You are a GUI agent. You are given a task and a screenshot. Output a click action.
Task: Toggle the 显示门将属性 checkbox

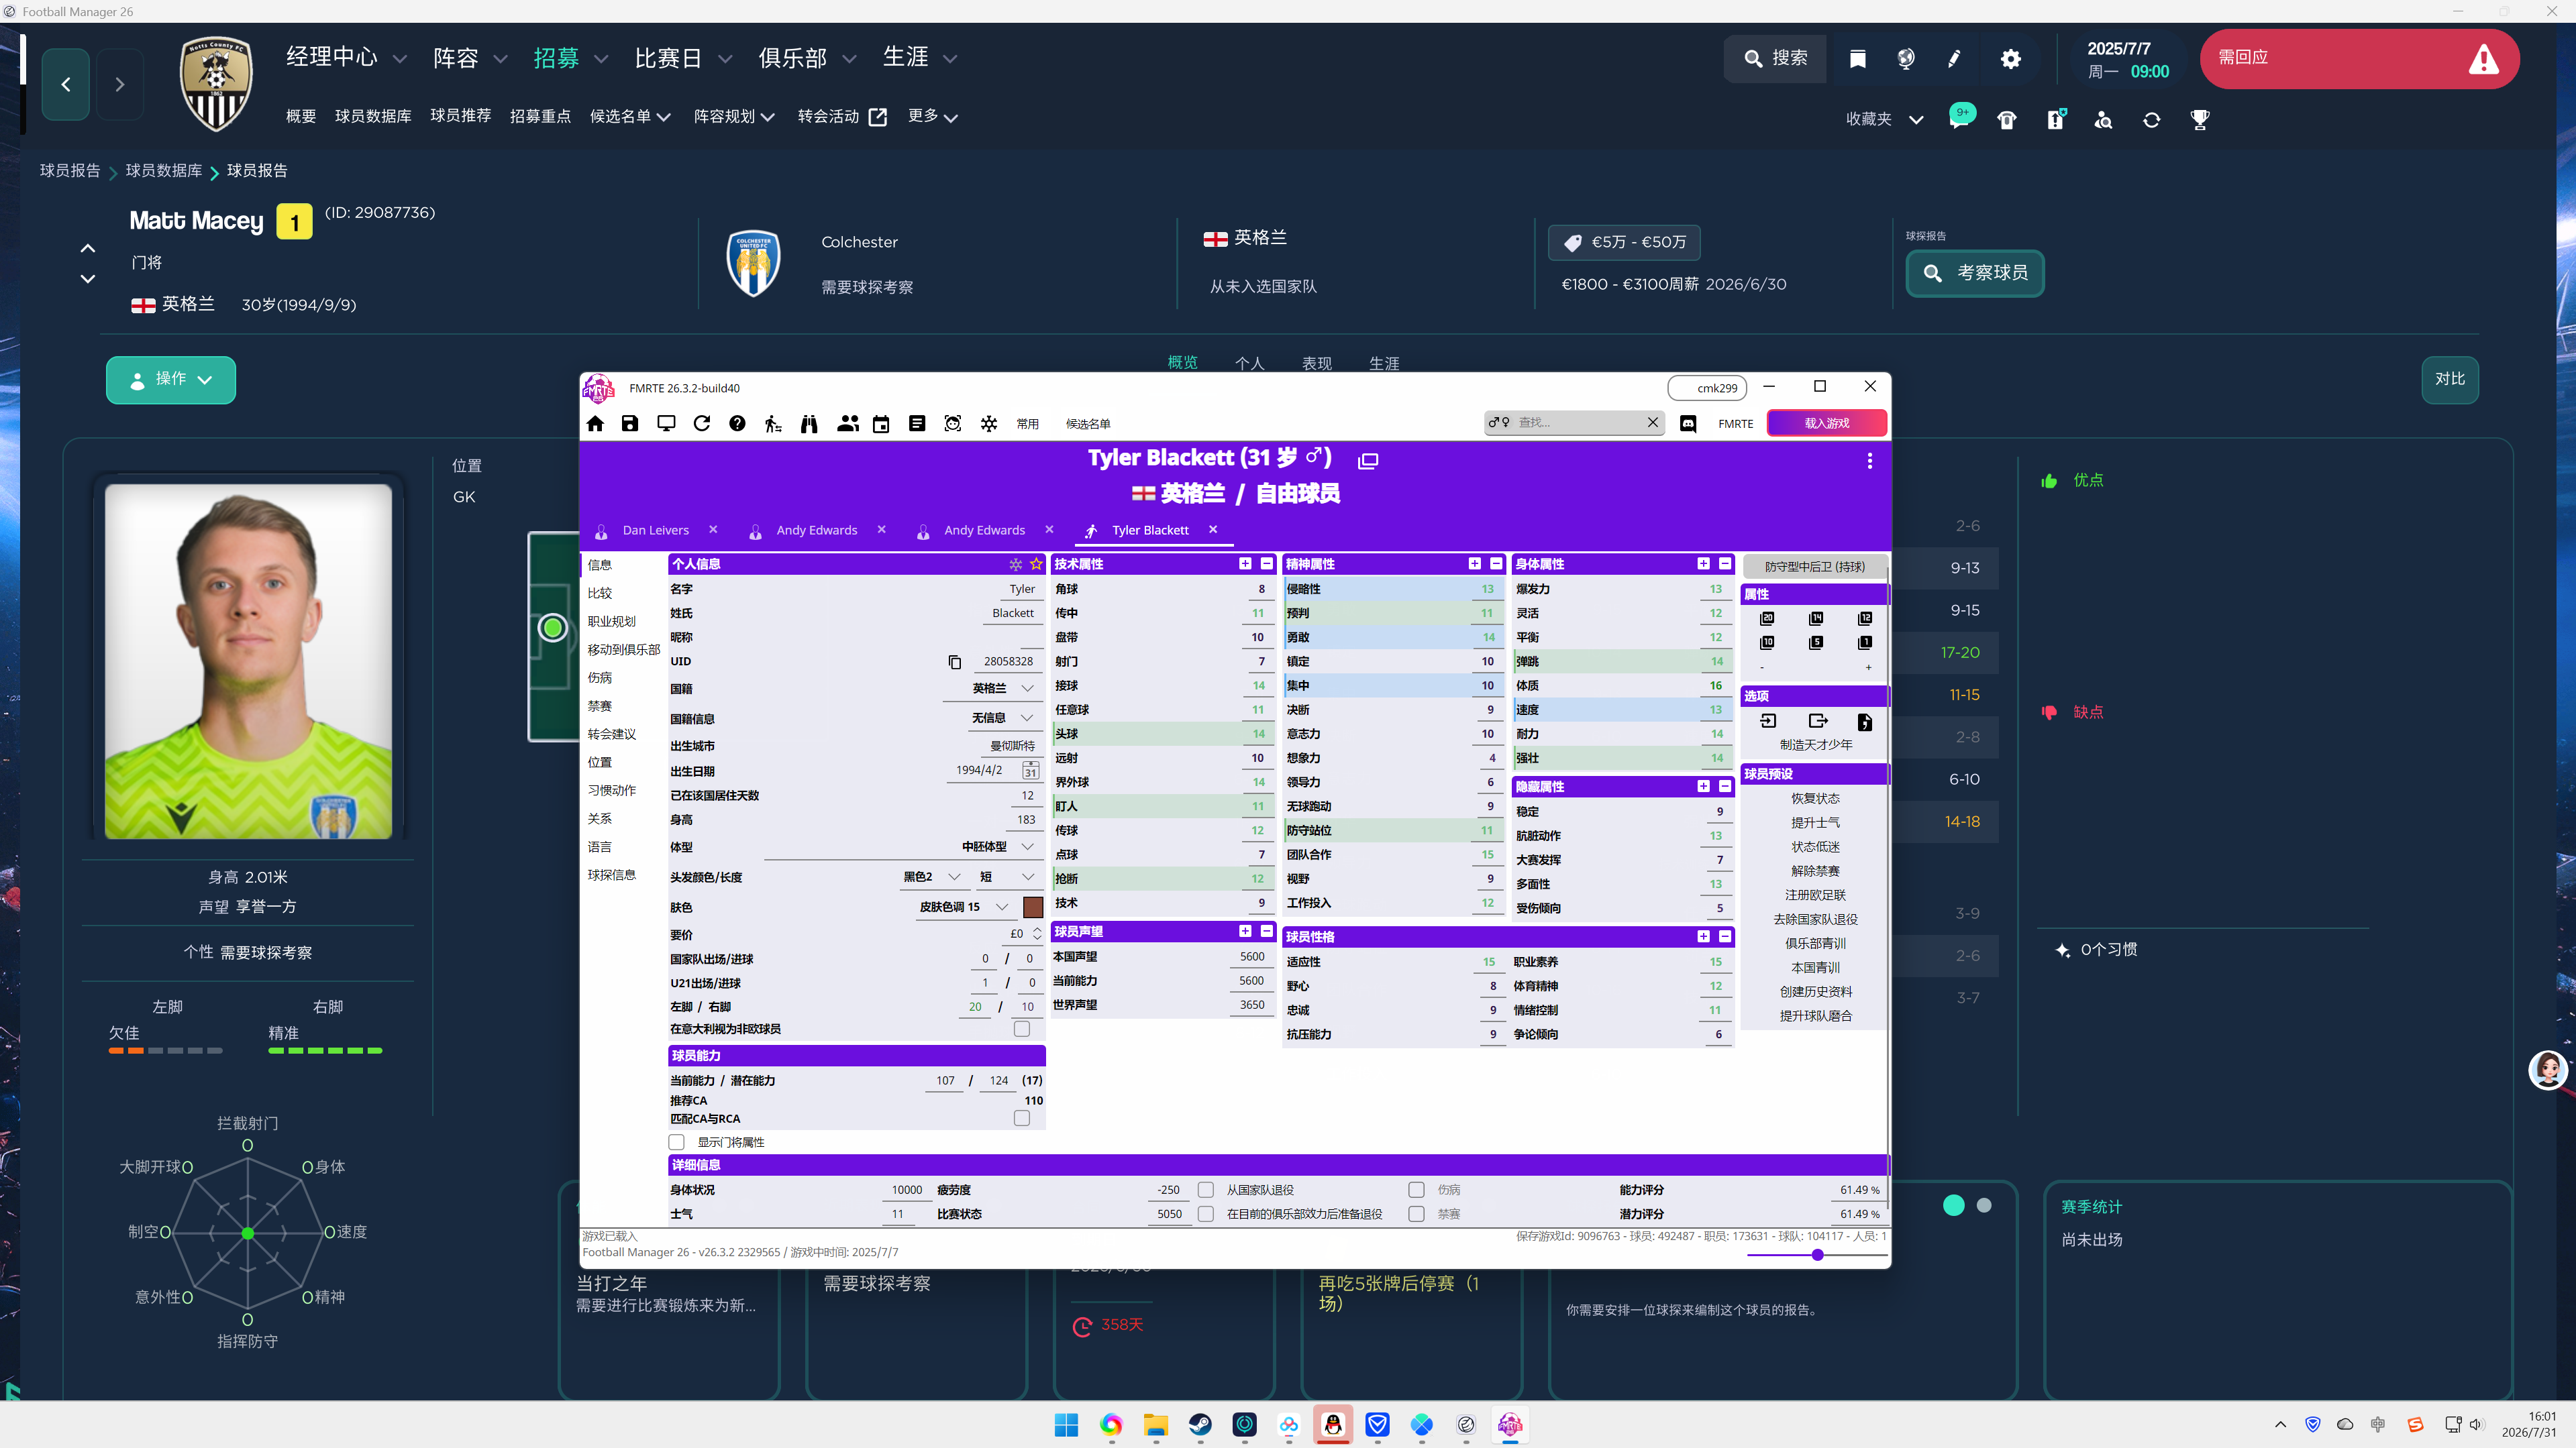click(677, 1142)
